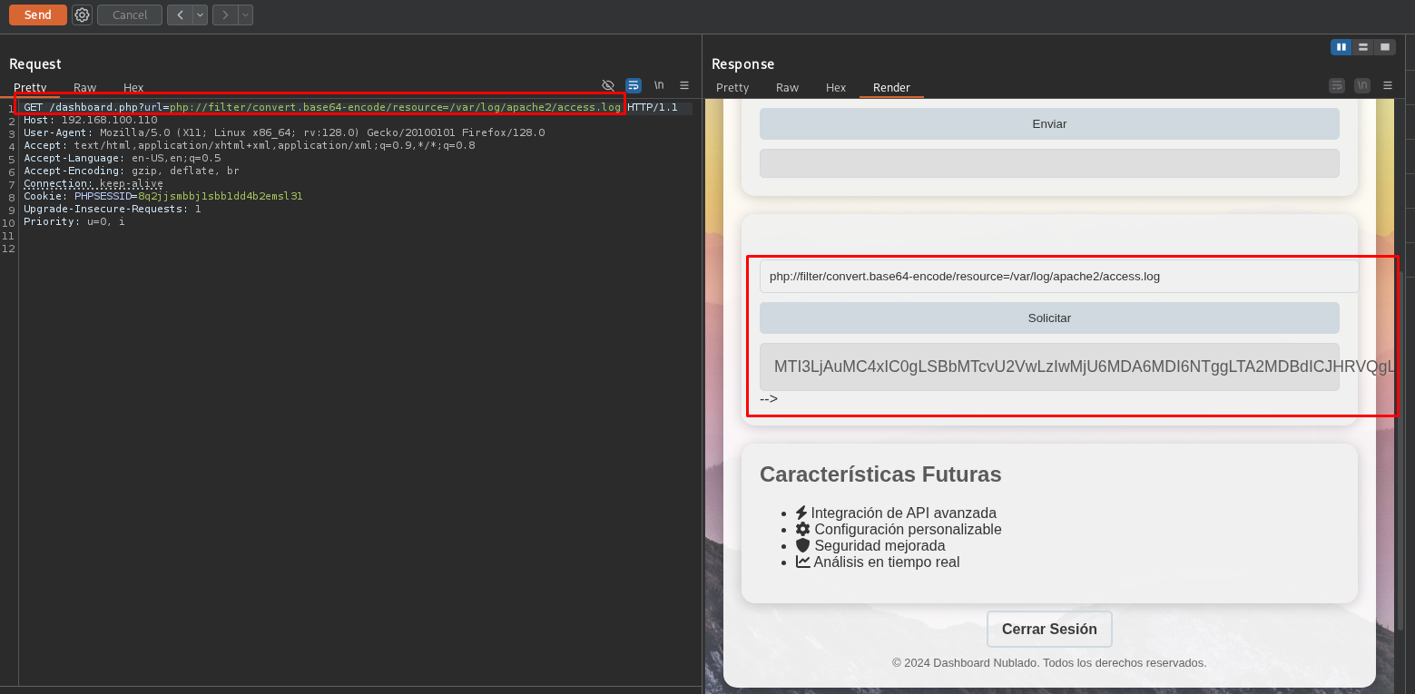Expand the back-history dropdown arrow
This screenshot has width=1415, height=694.
point(200,15)
